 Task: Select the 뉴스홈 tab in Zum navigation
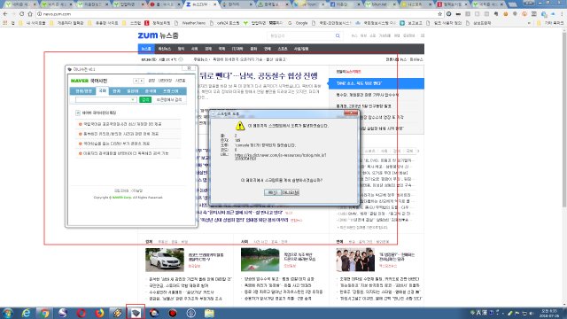tap(146, 49)
